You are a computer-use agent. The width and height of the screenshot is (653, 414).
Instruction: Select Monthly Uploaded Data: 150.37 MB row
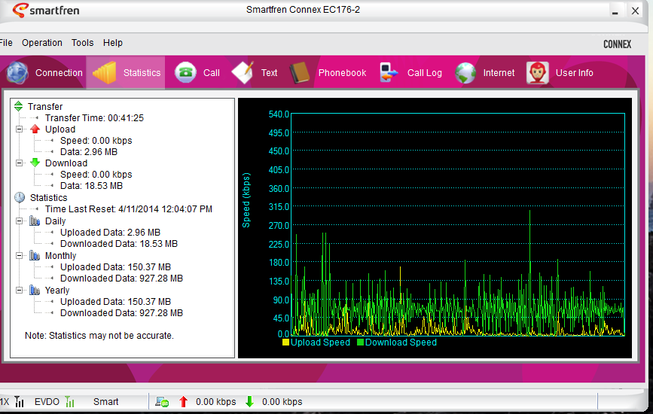[115, 266]
